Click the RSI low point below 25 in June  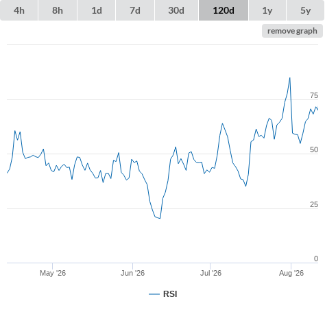click(x=160, y=218)
